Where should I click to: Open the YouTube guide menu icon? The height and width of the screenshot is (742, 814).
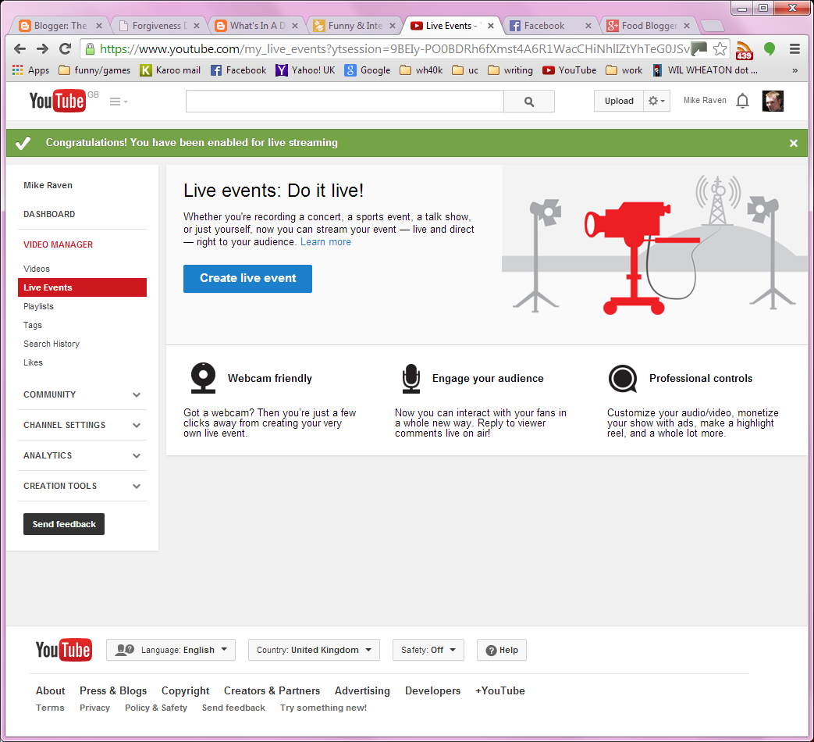(119, 102)
